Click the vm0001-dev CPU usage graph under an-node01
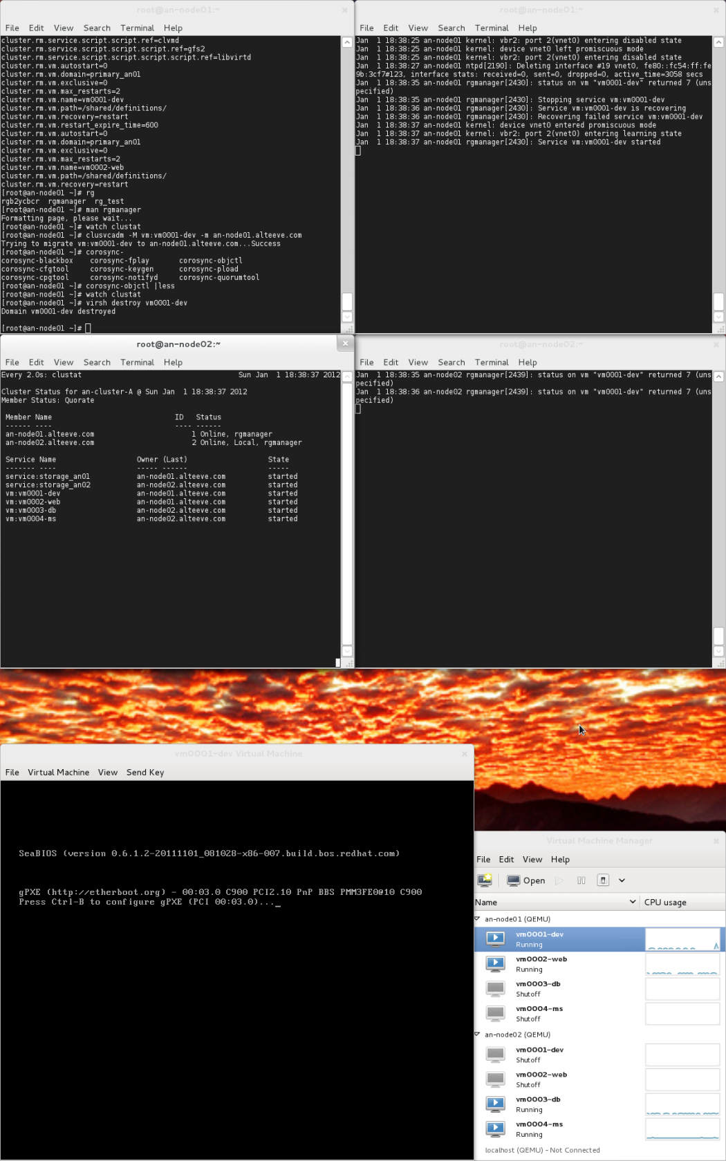 [x=682, y=938]
